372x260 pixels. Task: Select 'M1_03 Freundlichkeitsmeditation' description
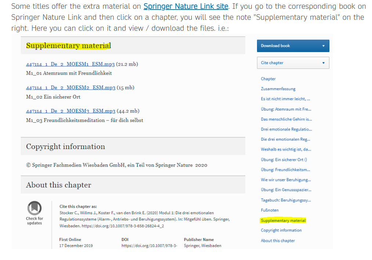click(84, 120)
